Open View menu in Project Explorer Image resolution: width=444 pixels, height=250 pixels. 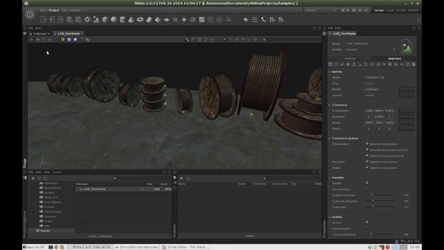point(46,172)
